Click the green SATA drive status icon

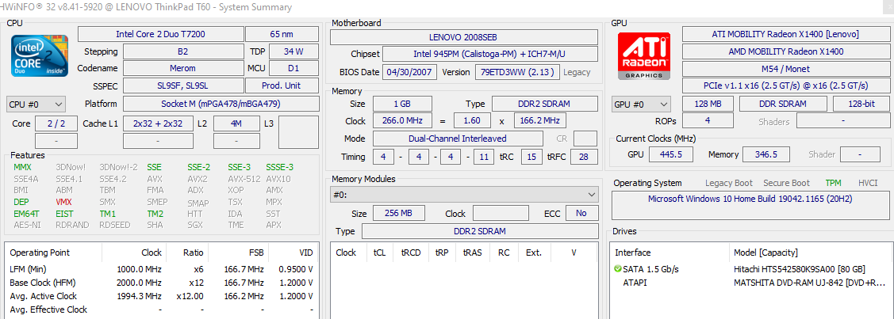pos(618,269)
